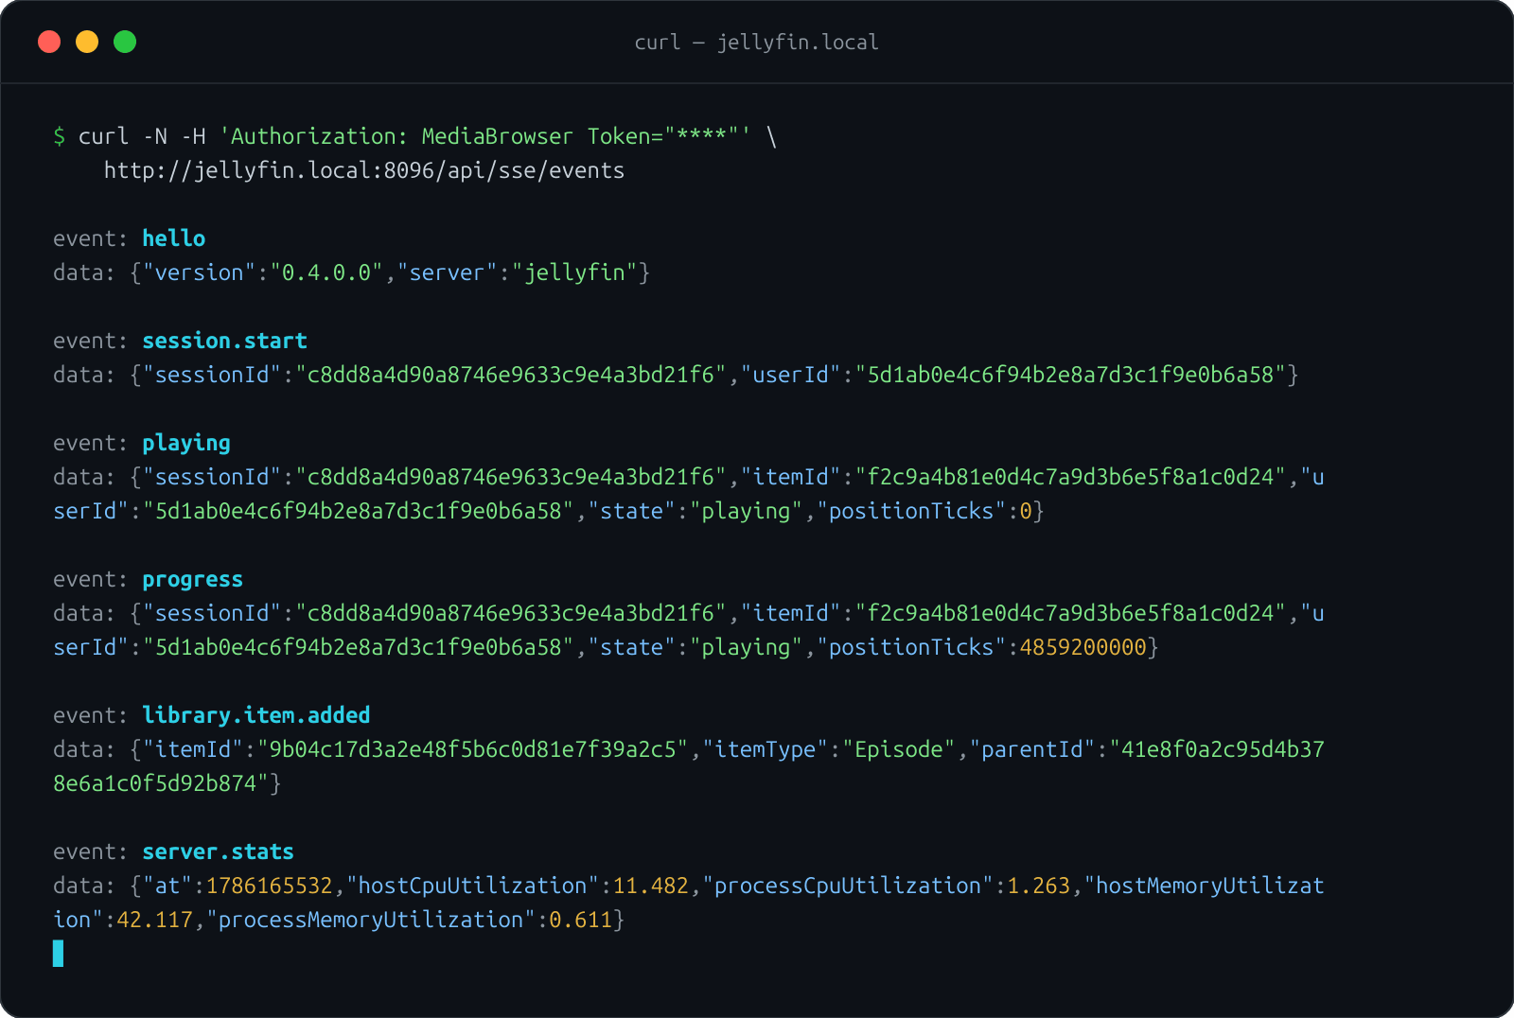This screenshot has height=1018, width=1514.
Task: Click the 'session.start' event name
Action: pyautogui.click(x=225, y=341)
